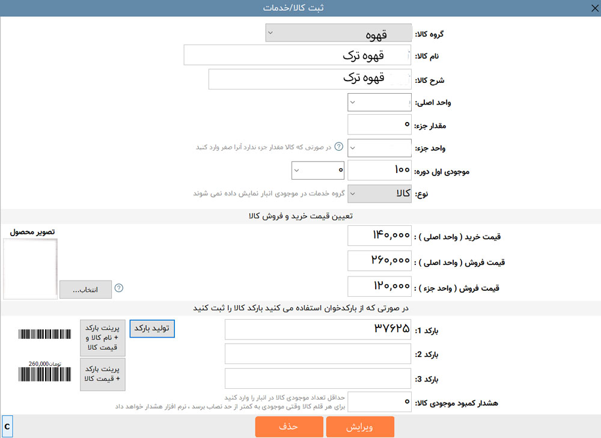Image resolution: width=601 pixels, height=438 pixels.
Task: Click the حذف button
Action: tap(289, 427)
